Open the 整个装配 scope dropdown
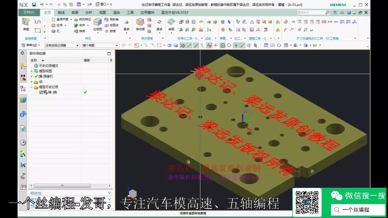The height and width of the screenshot is (218, 388). tap(100, 45)
